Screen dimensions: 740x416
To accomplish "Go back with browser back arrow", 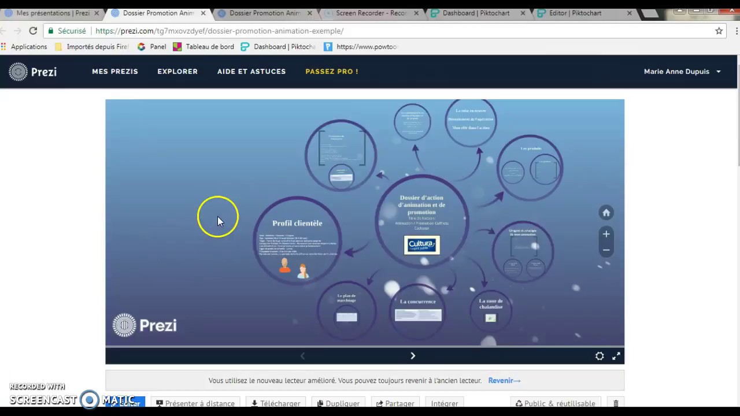I will click(4, 31).
